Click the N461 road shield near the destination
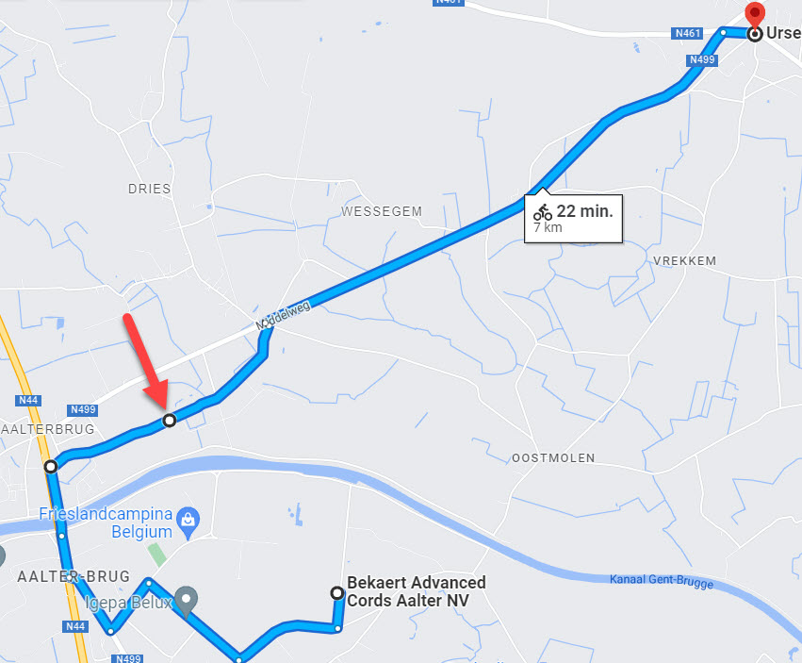 point(687,33)
